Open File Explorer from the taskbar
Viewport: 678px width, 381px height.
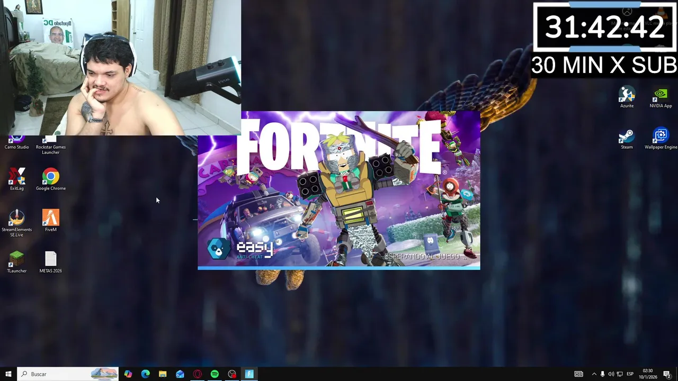coord(163,374)
